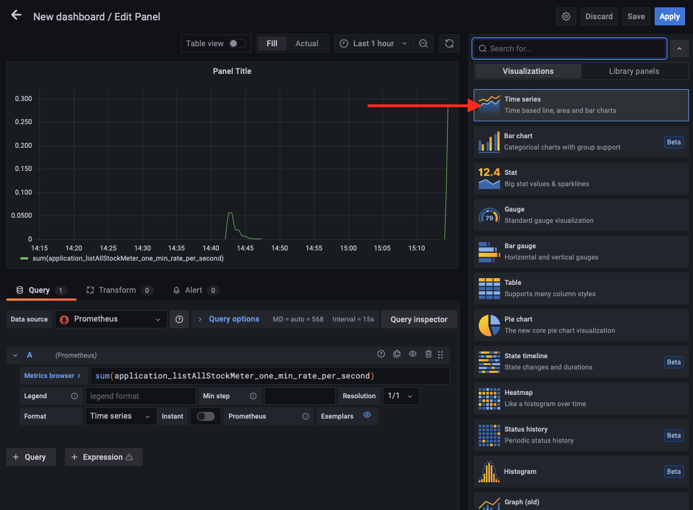Viewport: 693px width, 510px height.
Task: Toggle the Table view switch
Action: click(237, 43)
